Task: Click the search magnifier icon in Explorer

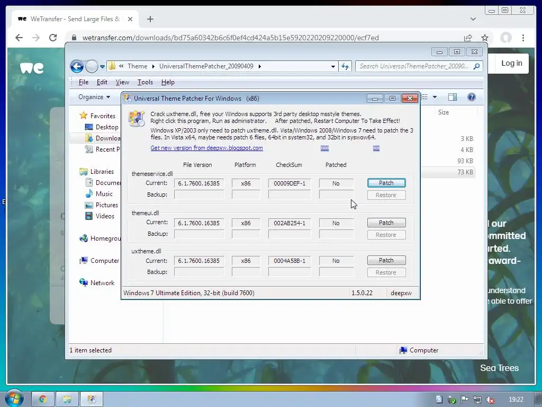Action: pos(477,66)
